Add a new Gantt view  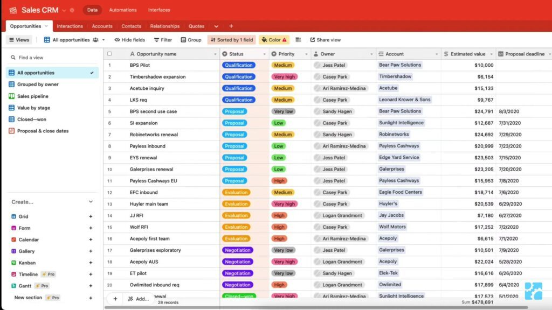coord(91,286)
